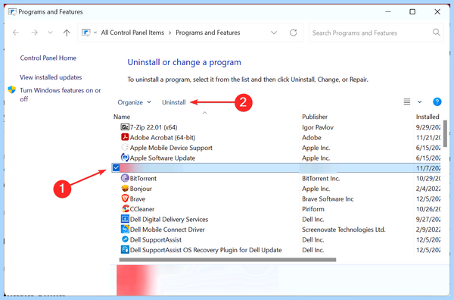Sort by the Publisher column header
This screenshot has width=454, height=300.
click(x=315, y=117)
